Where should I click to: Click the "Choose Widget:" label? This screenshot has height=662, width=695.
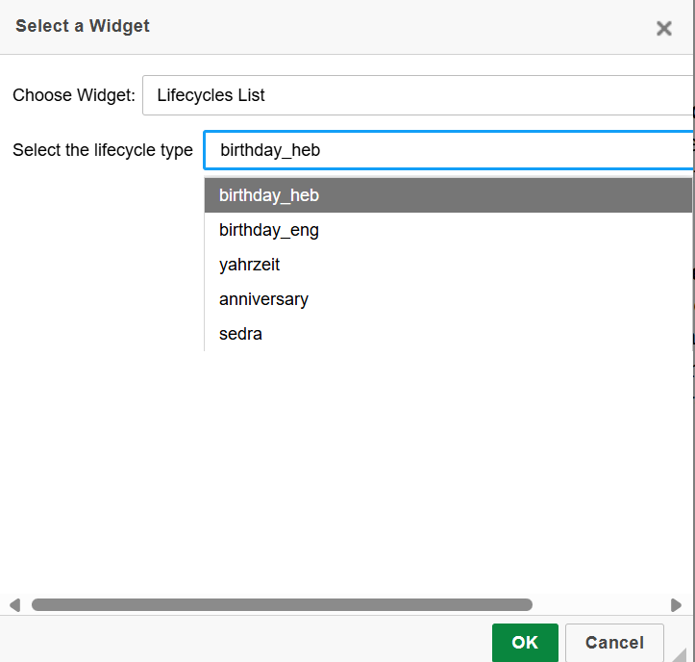[x=74, y=95]
